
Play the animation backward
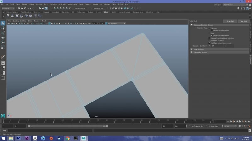point(237,121)
